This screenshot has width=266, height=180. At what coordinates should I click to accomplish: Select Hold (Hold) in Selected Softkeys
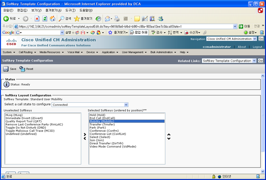[x=98, y=115]
